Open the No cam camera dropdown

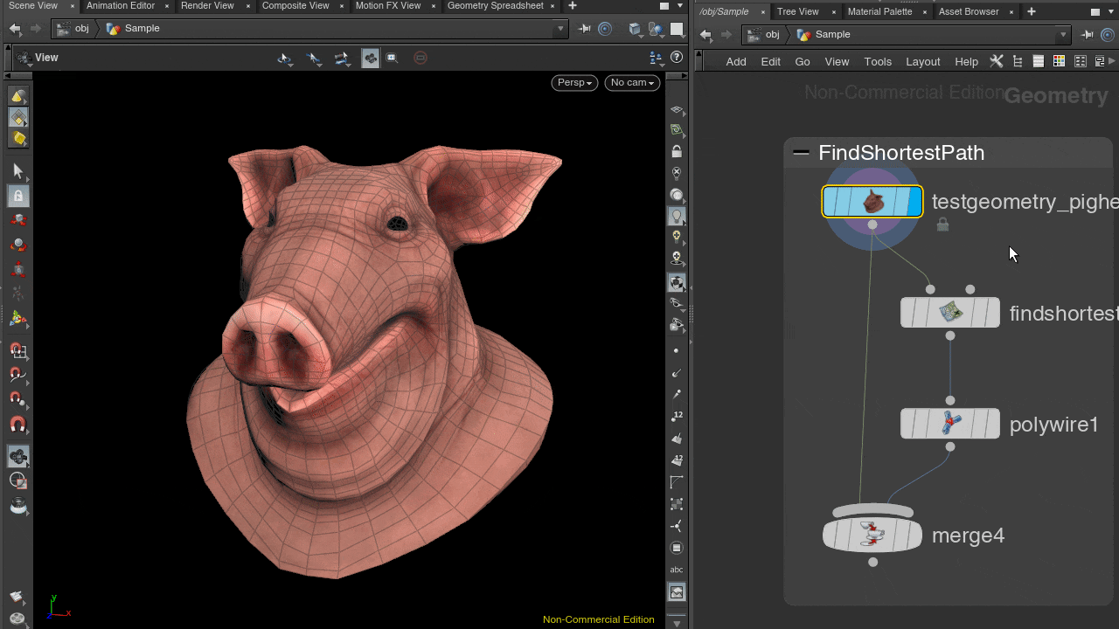point(632,82)
